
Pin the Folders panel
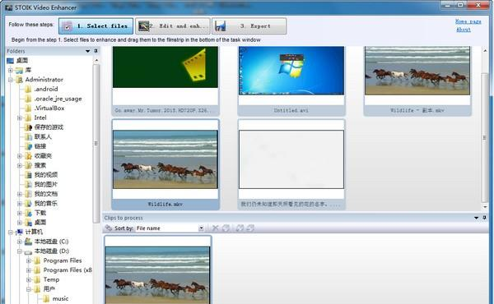click(96, 51)
